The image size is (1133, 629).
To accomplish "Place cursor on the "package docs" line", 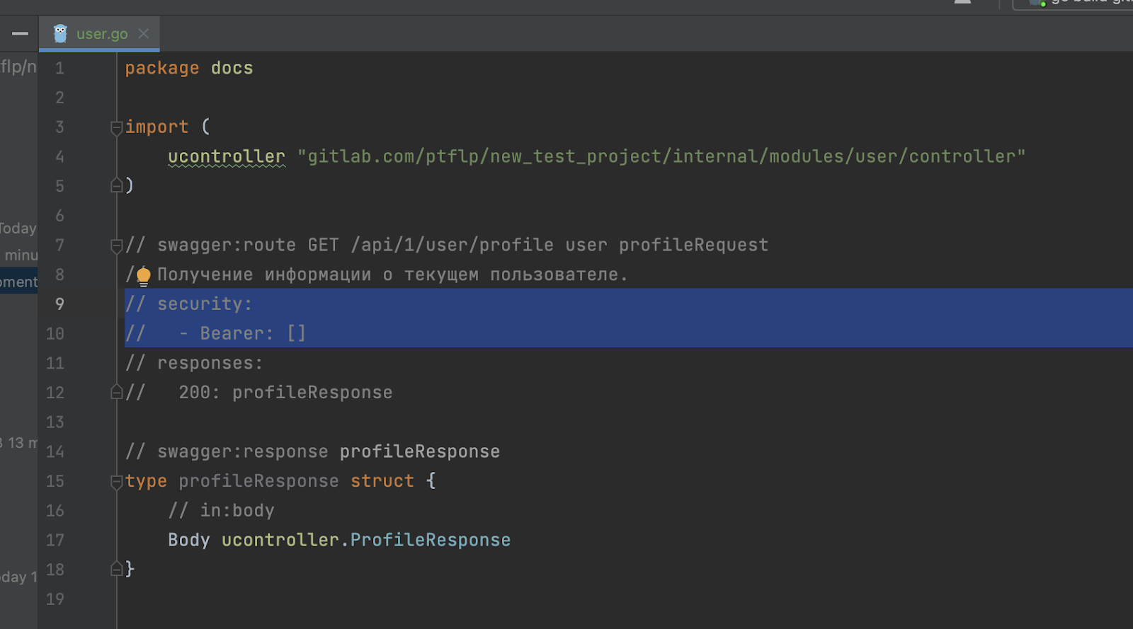I will point(188,69).
